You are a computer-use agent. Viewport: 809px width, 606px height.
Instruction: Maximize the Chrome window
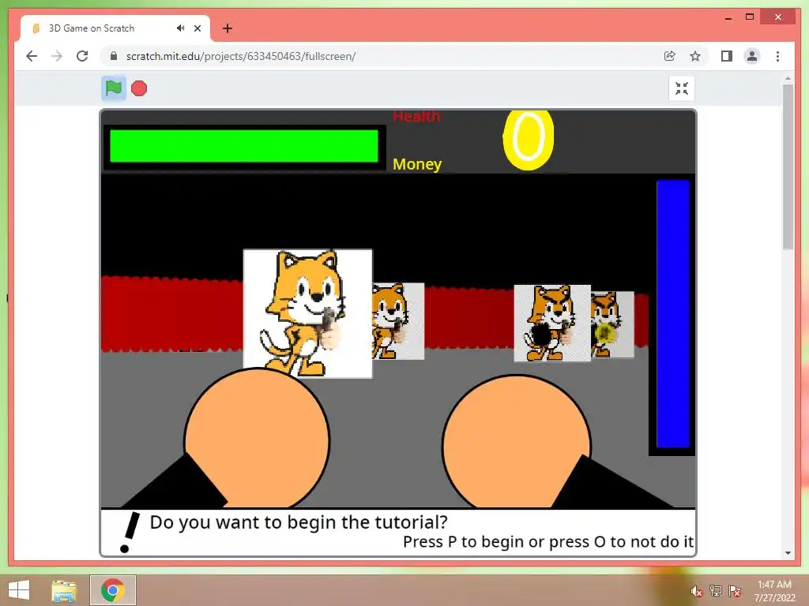pyautogui.click(x=750, y=17)
